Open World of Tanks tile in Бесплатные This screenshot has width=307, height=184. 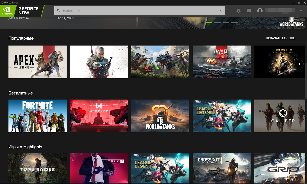(x=160, y=116)
